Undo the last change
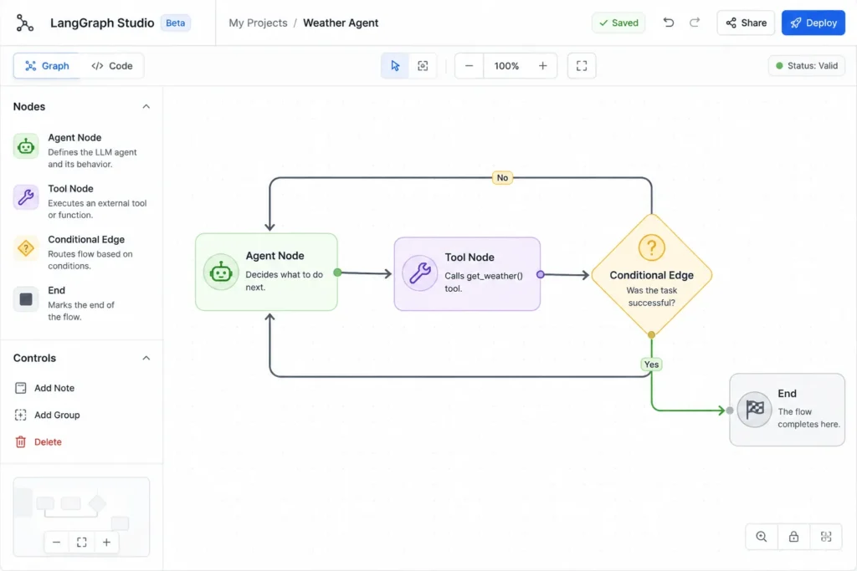The width and height of the screenshot is (857, 571). pos(669,23)
